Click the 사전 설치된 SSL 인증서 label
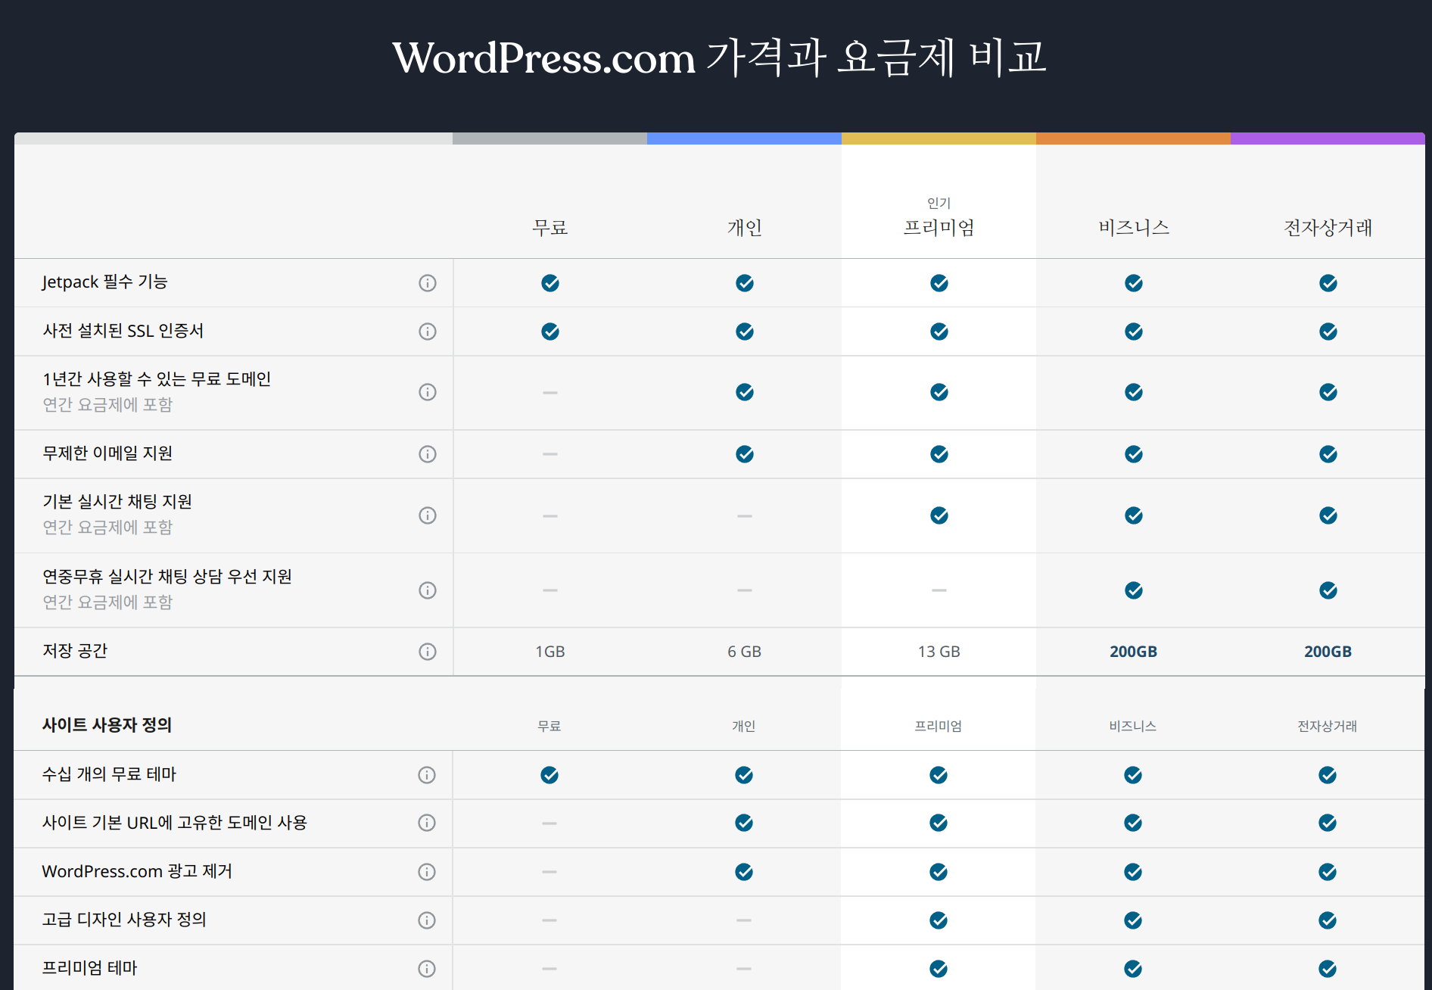Image resolution: width=1432 pixels, height=990 pixels. click(x=123, y=331)
